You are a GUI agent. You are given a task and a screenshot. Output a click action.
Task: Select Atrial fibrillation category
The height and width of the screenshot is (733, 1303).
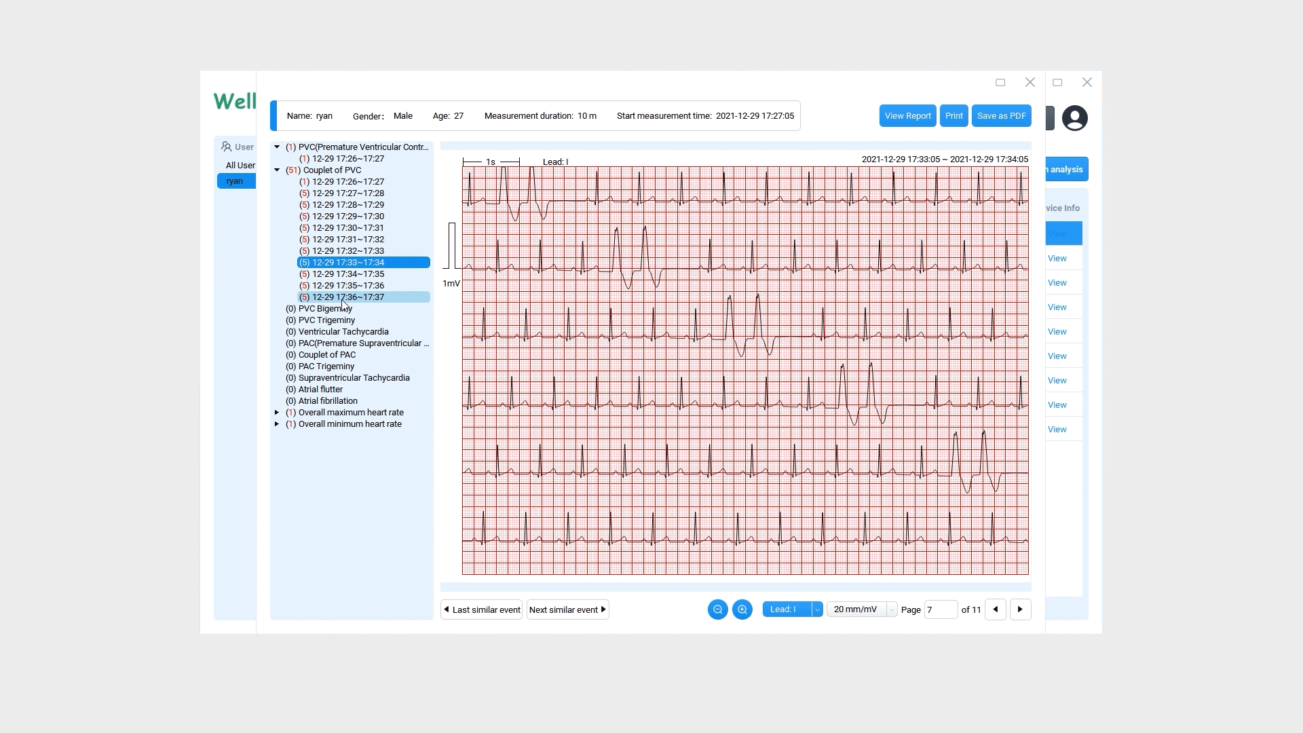coord(322,400)
